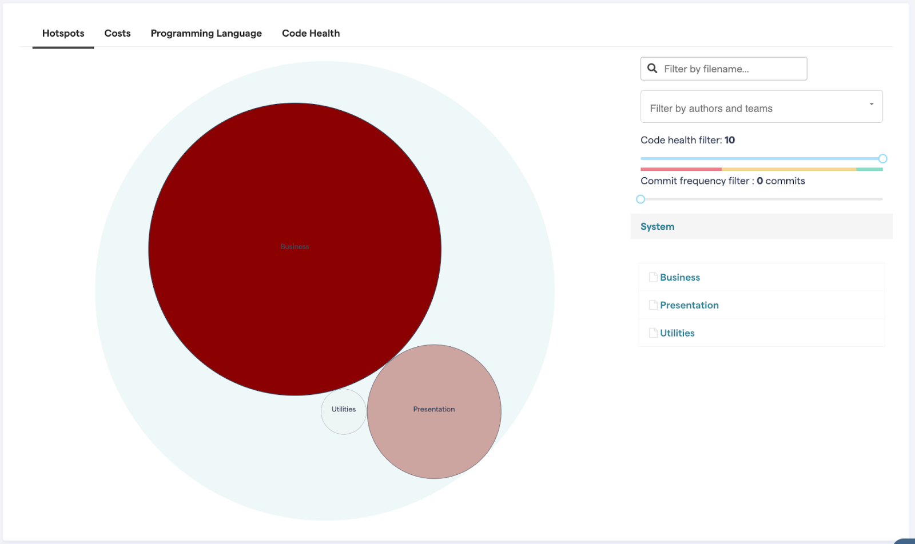
Task: Open the authors and teams dropdown arrow
Action: 871,105
